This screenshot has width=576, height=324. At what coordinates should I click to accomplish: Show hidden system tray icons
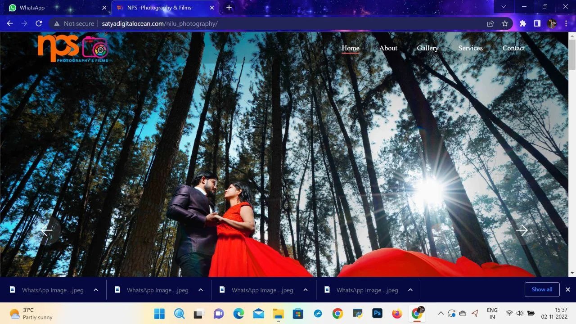441,313
